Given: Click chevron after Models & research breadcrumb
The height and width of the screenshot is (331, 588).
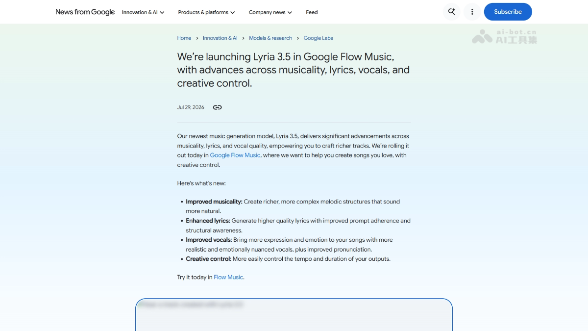Looking at the screenshot, I should pos(297,38).
